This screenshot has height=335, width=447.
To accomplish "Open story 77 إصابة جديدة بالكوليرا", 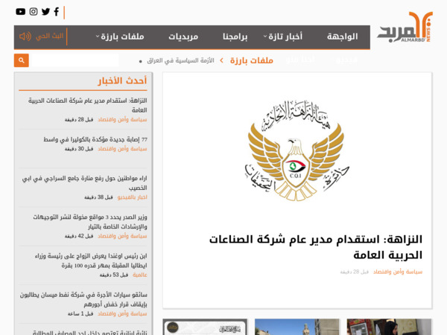I will click(95, 140).
